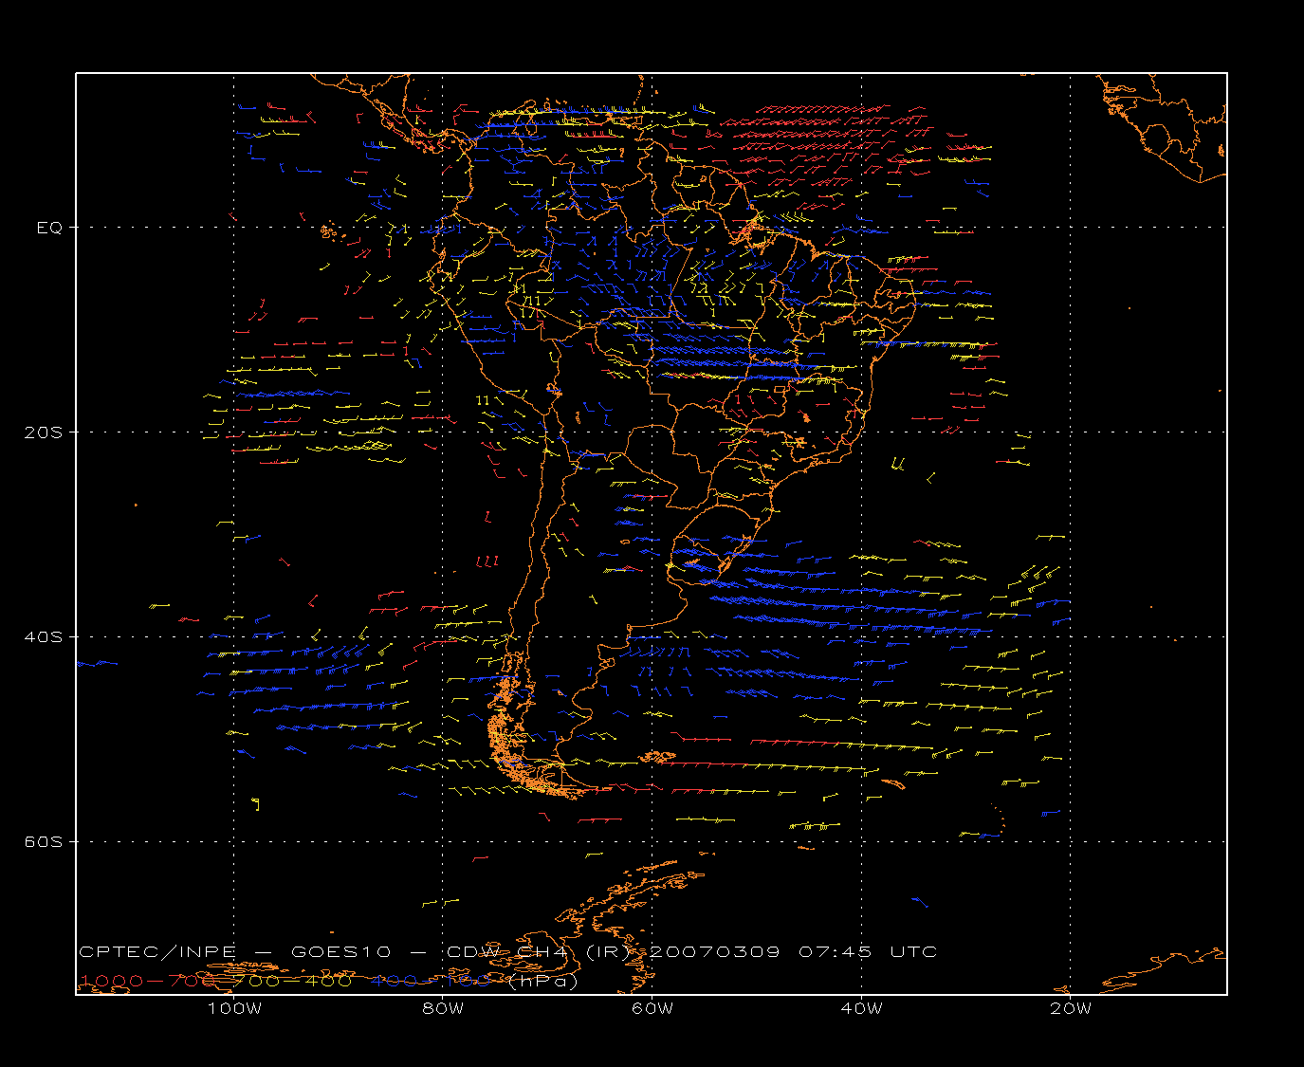Click the 07:45 UTC time stamp
The height and width of the screenshot is (1067, 1304).
868,951
